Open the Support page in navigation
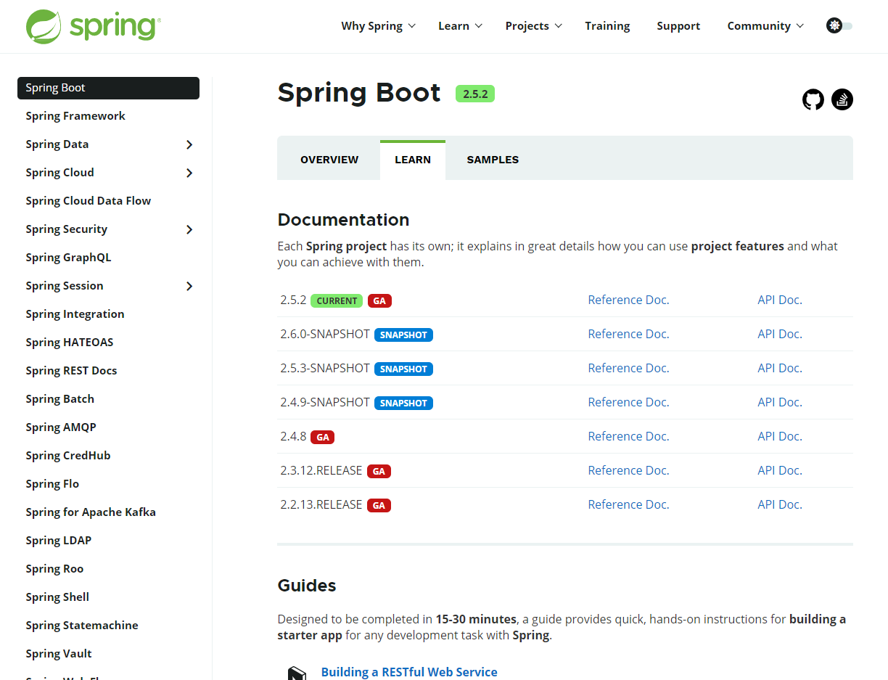The image size is (888, 680). (x=678, y=26)
